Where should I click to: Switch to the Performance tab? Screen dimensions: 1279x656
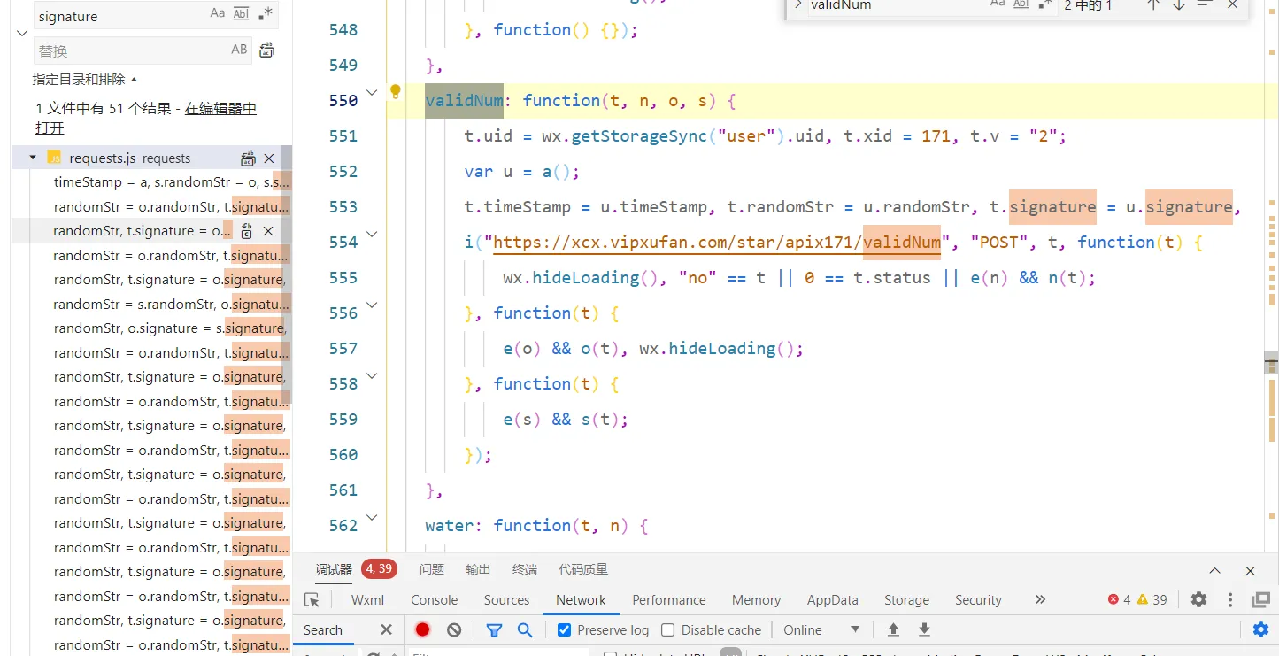[x=669, y=599]
